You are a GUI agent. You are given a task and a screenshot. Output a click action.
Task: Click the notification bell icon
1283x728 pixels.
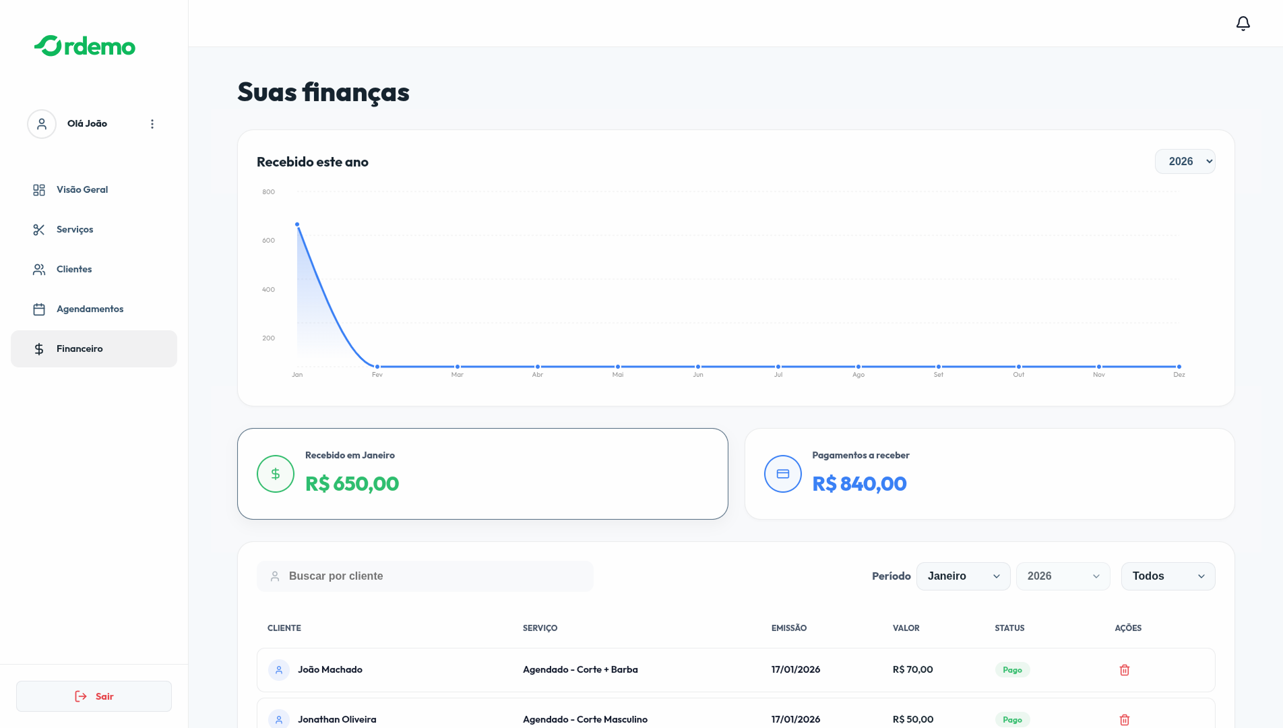[x=1243, y=24]
